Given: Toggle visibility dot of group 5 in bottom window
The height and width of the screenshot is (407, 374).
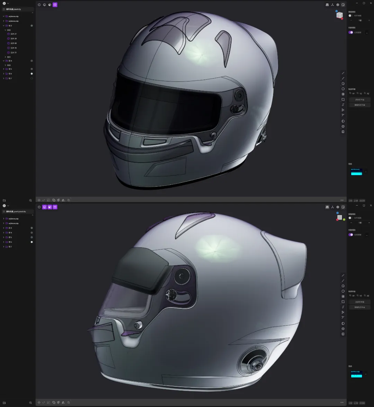Looking at the screenshot, I should [32, 237].
